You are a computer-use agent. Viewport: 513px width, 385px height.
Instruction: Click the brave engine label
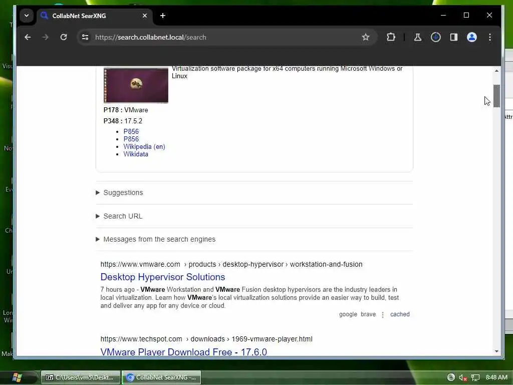click(368, 314)
